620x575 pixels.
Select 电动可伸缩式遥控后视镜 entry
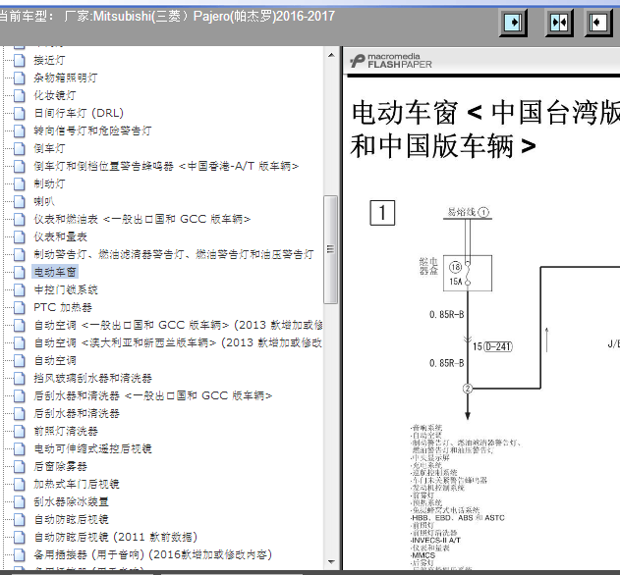(x=92, y=448)
